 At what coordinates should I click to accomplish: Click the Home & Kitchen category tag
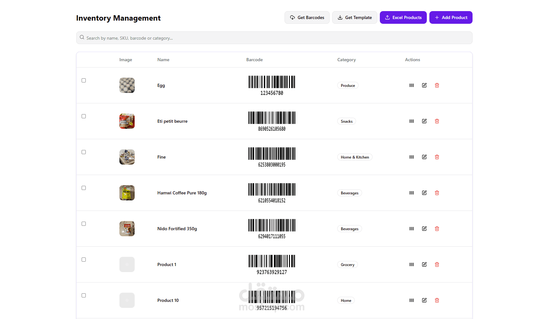[x=355, y=157]
